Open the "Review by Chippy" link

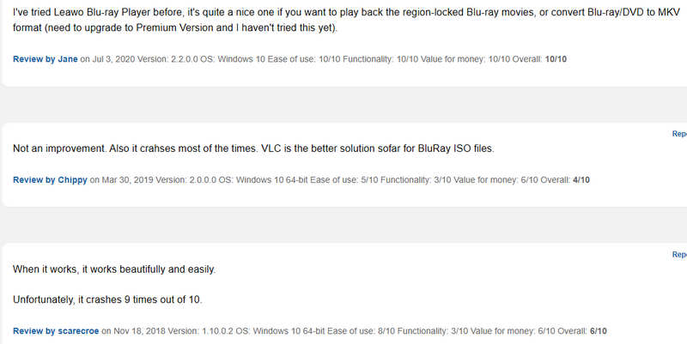(x=50, y=180)
